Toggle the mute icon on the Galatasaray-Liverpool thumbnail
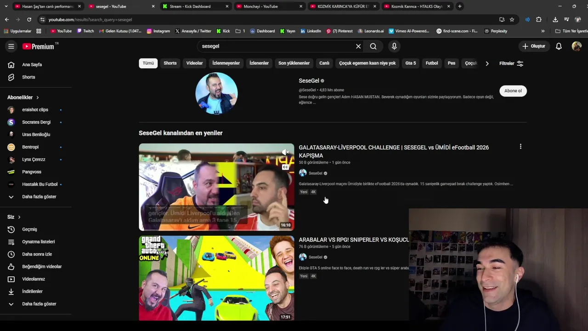 [285, 152]
